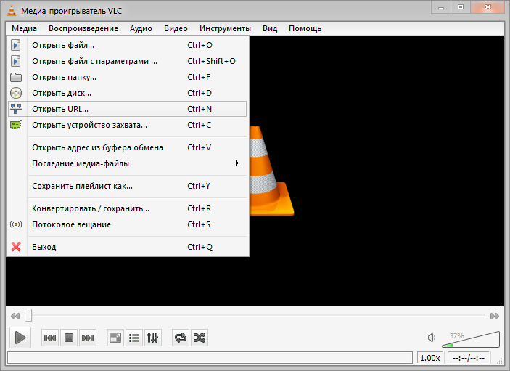
Task: Toggle shuffle random playback
Action: pyautogui.click(x=199, y=338)
